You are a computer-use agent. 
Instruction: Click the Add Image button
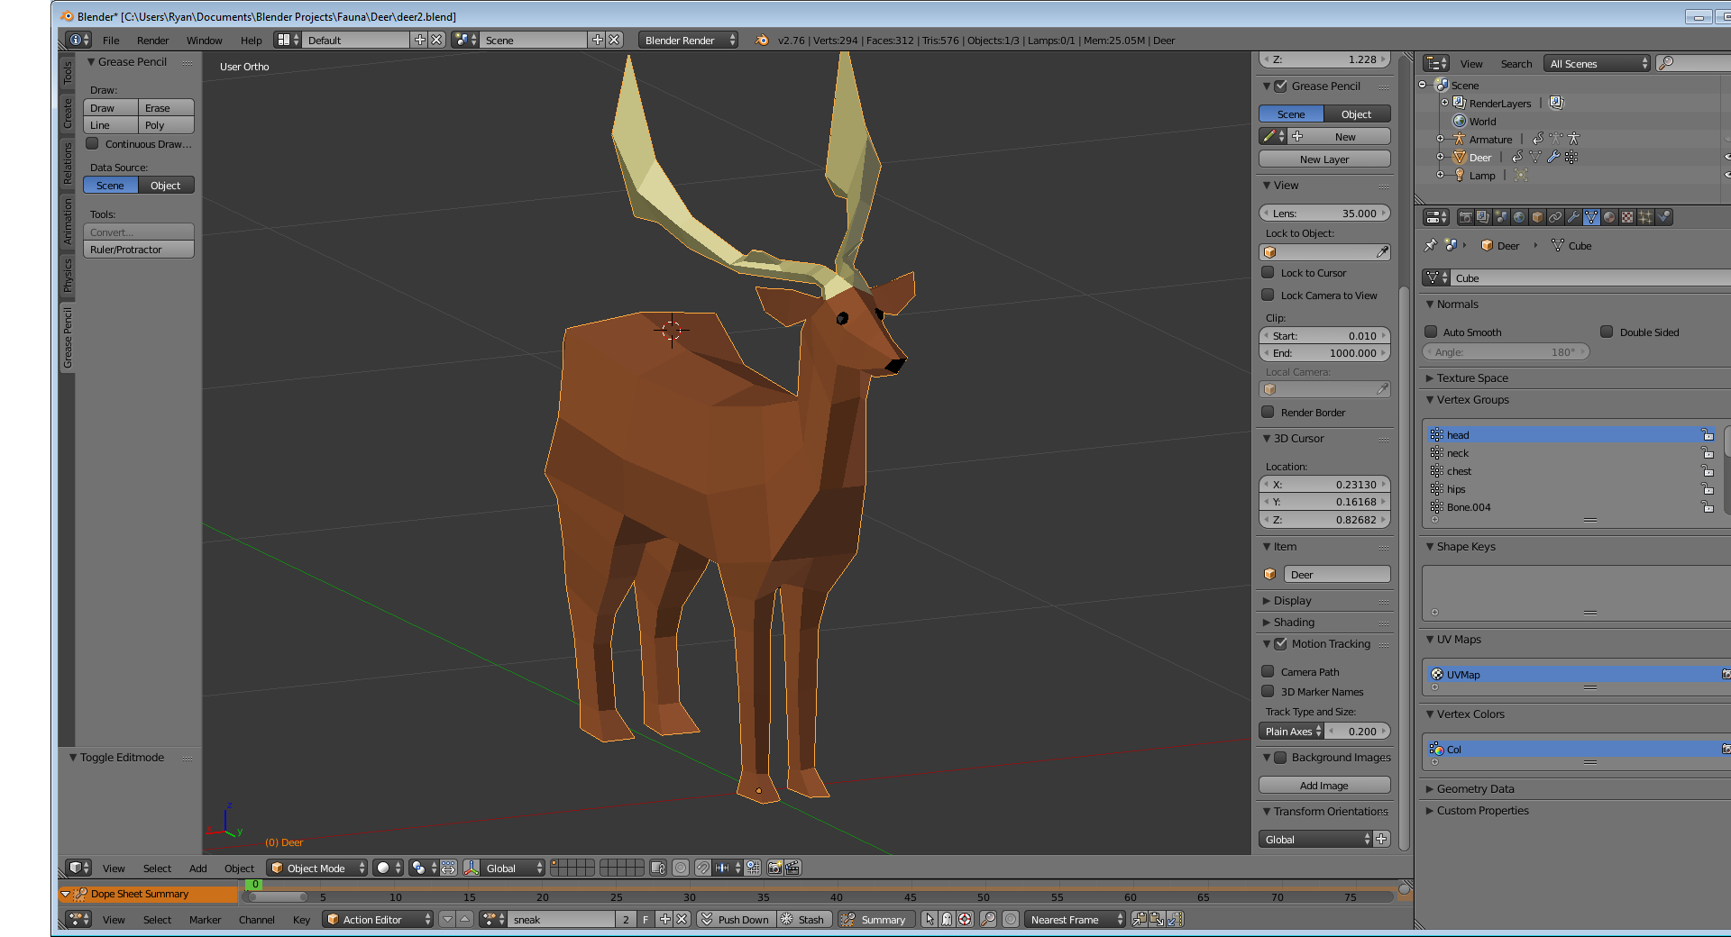point(1324,785)
